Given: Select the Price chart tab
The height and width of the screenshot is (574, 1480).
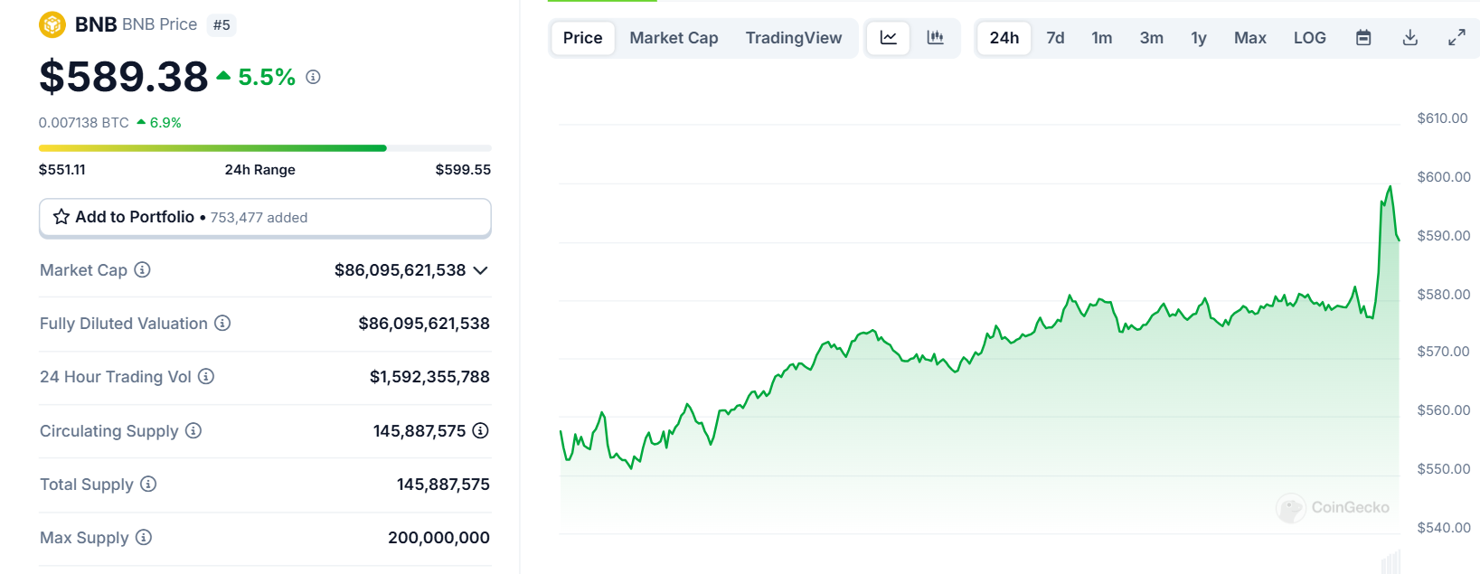Looking at the screenshot, I should 582,38.
